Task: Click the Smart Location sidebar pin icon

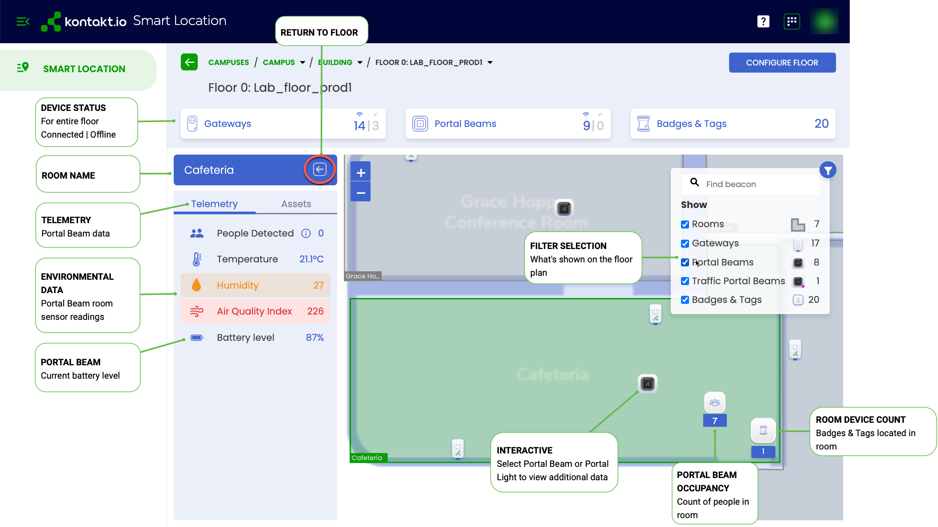Action: click(23, 68)
